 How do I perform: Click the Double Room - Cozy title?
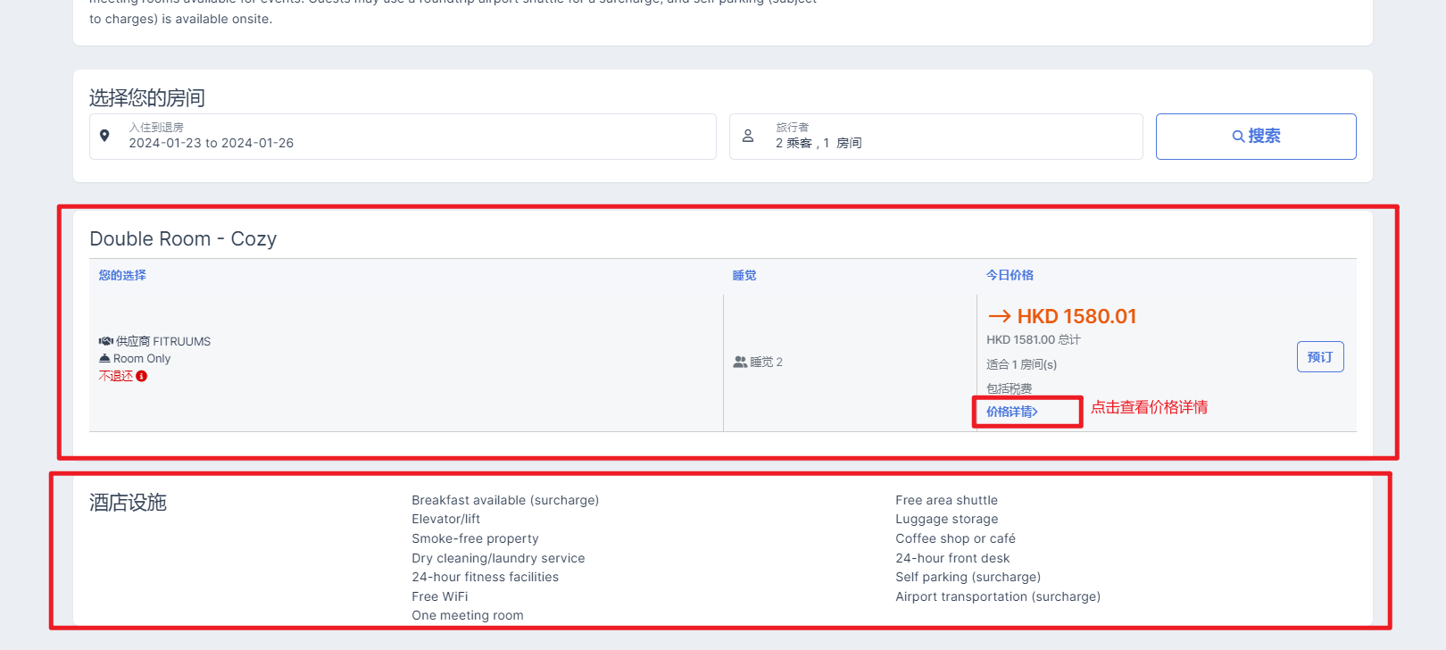tap(183, 238)
